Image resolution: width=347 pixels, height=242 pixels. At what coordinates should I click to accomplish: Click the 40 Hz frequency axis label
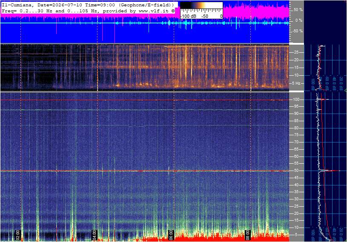(x=296, y=185)
